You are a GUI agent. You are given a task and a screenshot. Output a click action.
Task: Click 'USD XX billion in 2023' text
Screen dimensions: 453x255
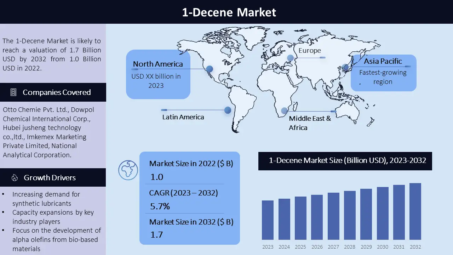[156, 81]
